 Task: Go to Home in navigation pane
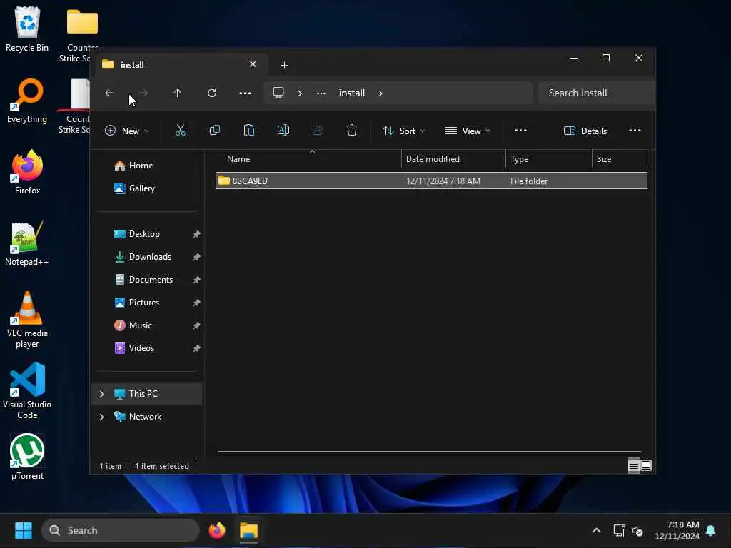point(133,166)
